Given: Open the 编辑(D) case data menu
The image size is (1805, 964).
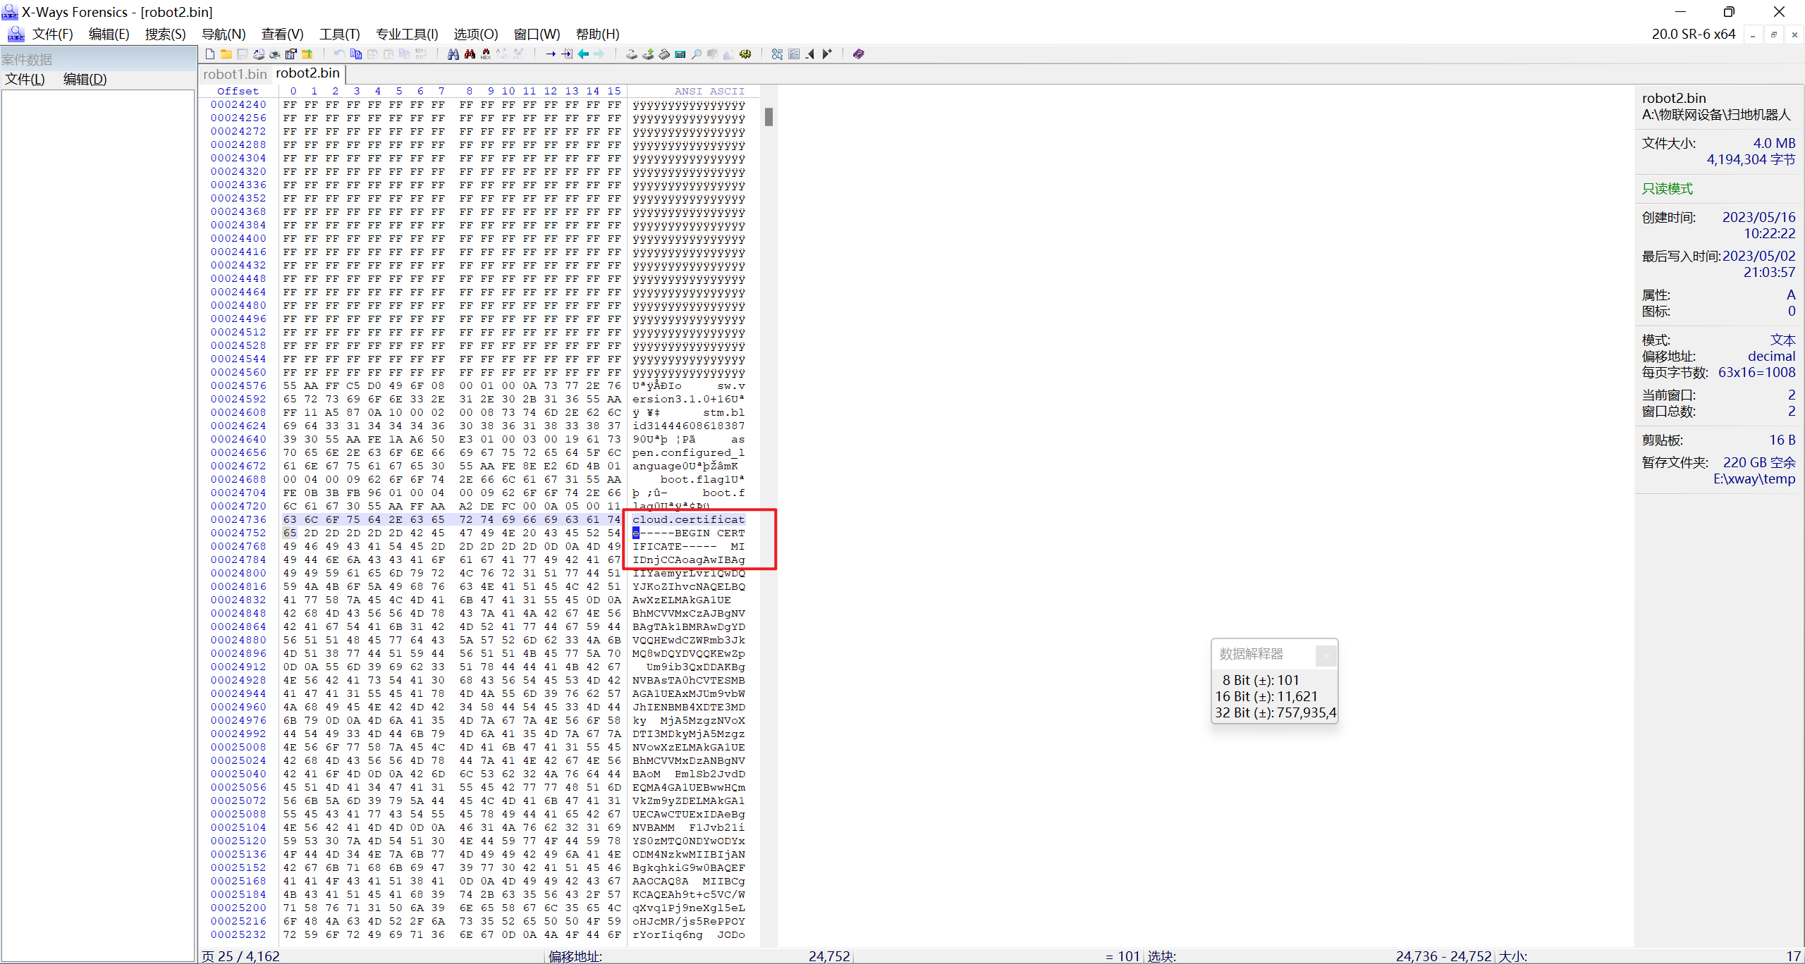Looking at the screenshot, I should click(x=85, y=79).
